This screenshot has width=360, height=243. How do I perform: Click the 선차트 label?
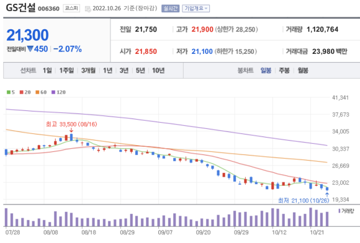(28, 71)
